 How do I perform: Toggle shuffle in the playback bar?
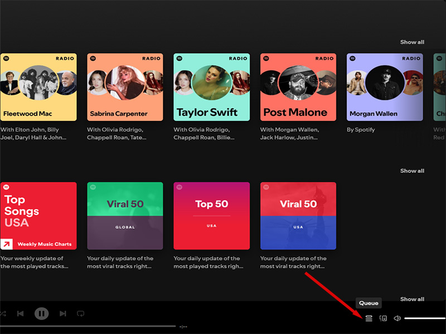tap(3, 313)
